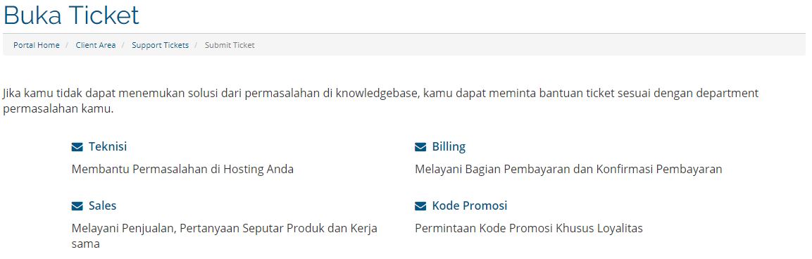This screenshot has width=812, height=259.
Task: Navigate to Support Tickets breadcrumb link
Action: [160, 45]
